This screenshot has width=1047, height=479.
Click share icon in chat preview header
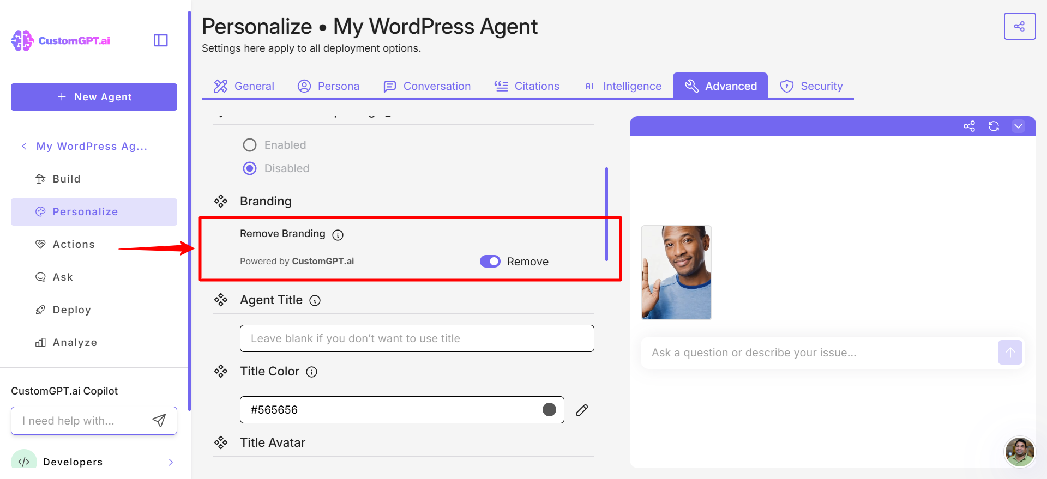[x=969, y=126]
